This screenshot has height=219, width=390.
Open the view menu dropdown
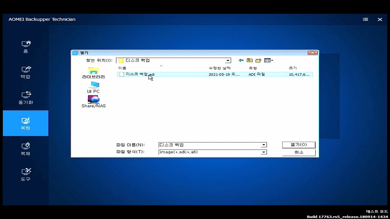pos(268,61)
